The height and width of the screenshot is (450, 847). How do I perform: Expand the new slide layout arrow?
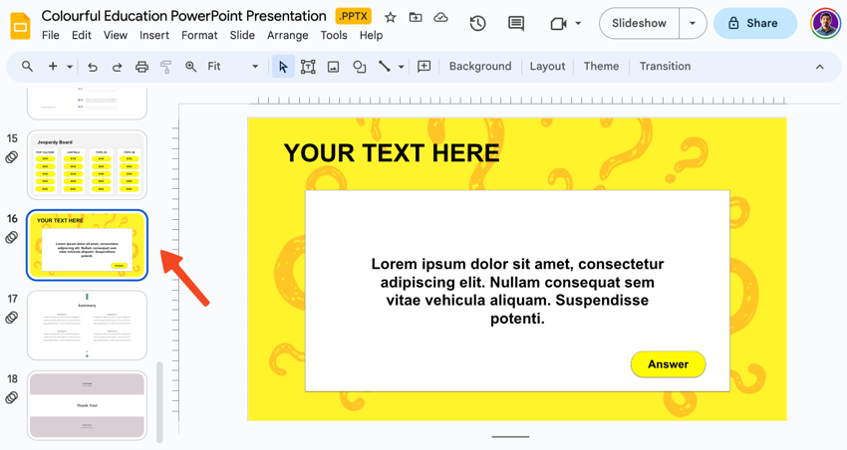(70, 67)
